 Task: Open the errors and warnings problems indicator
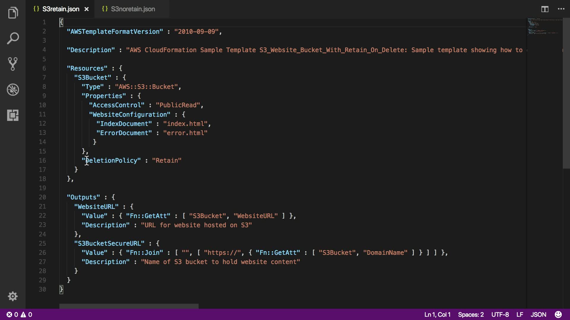pos(19,314)
